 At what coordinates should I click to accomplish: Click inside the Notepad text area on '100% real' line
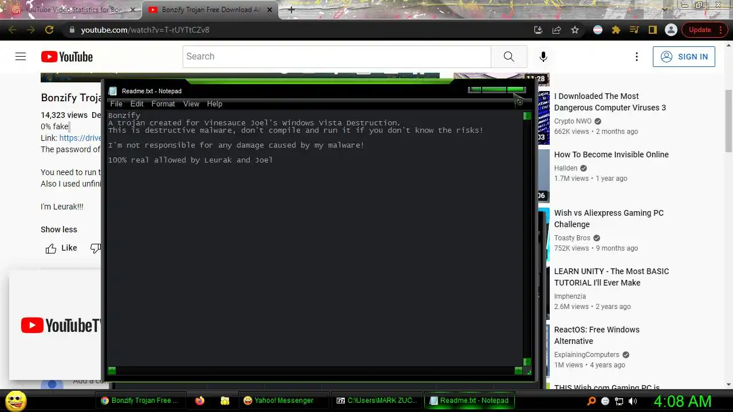click(190, 160)
